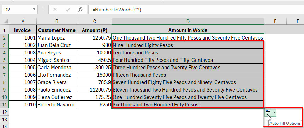Viewport: 304px width, 128px height.
Task: Select the Seven Hundred Eighty Five Pesos cell
Action: point(188,82)
